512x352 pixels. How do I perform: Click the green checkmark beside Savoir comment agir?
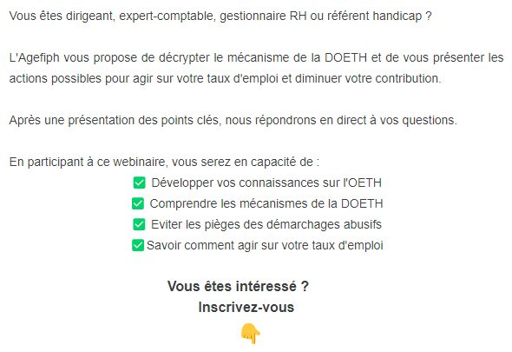coord(138,245)
